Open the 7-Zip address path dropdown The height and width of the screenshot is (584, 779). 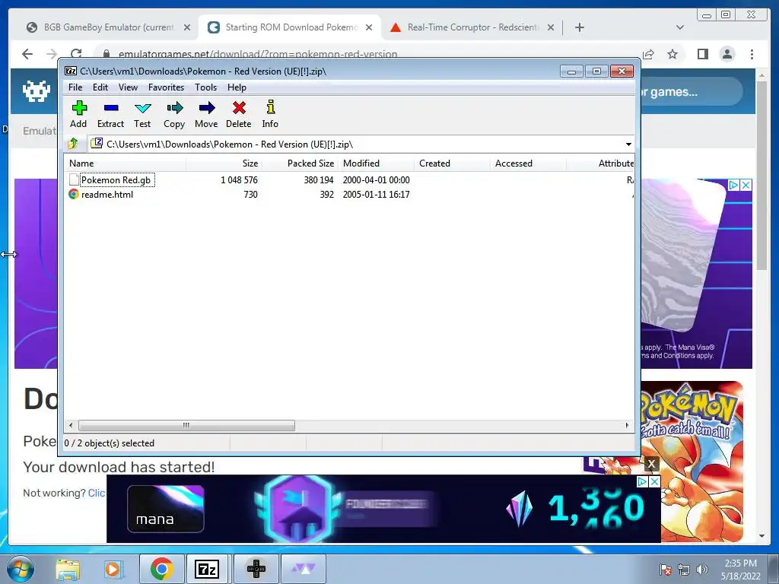[628, 144]
